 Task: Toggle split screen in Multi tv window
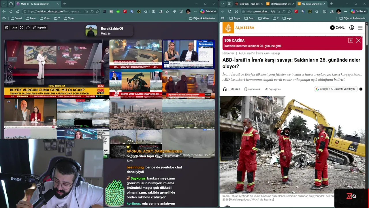pos(153,11)
